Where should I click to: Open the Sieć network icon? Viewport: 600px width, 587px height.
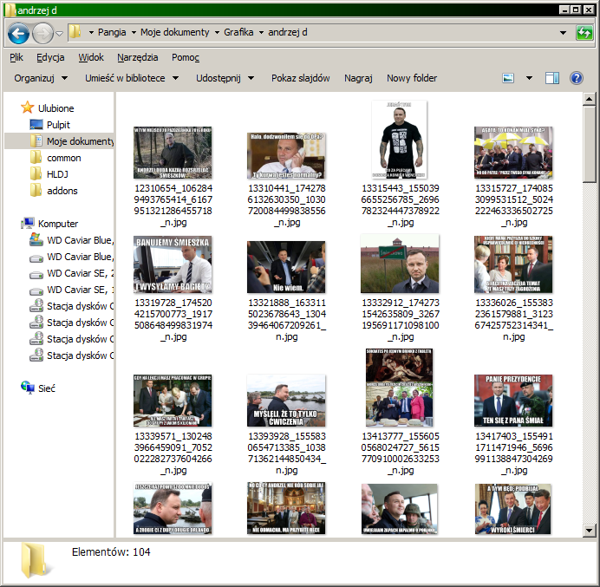[45, 388]
